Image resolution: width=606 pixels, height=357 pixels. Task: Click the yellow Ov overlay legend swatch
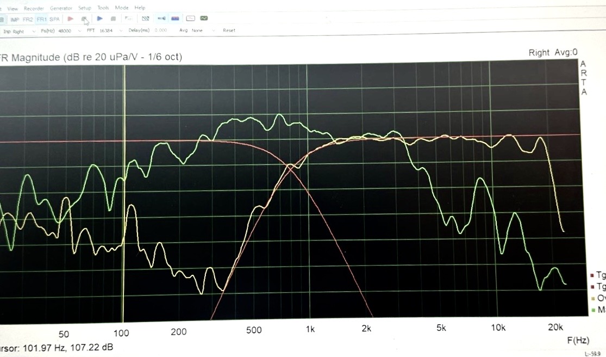click(x=593, y=299)
